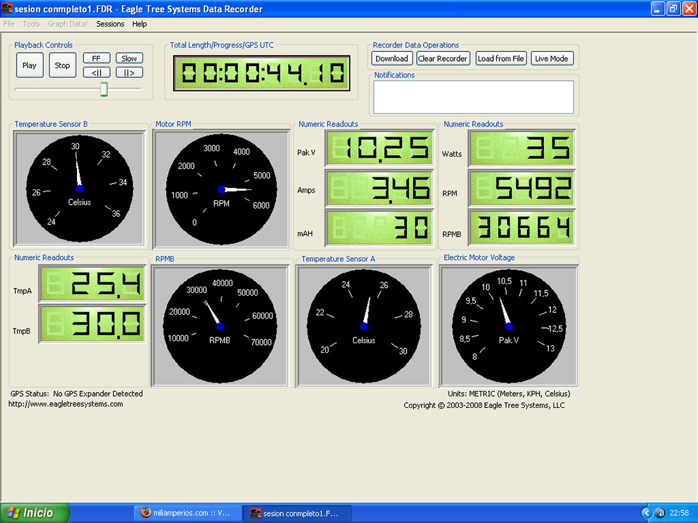The width and height of the screenshot is (698, 523).
Task: Click the taskbar clock showing 22:58
Action: click(680, 513)
